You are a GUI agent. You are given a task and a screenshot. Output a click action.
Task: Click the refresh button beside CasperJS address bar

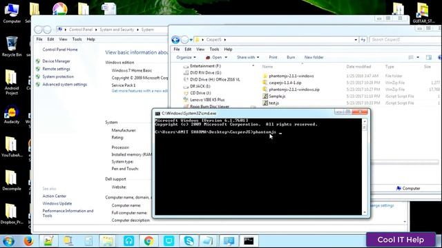point(363,40)
